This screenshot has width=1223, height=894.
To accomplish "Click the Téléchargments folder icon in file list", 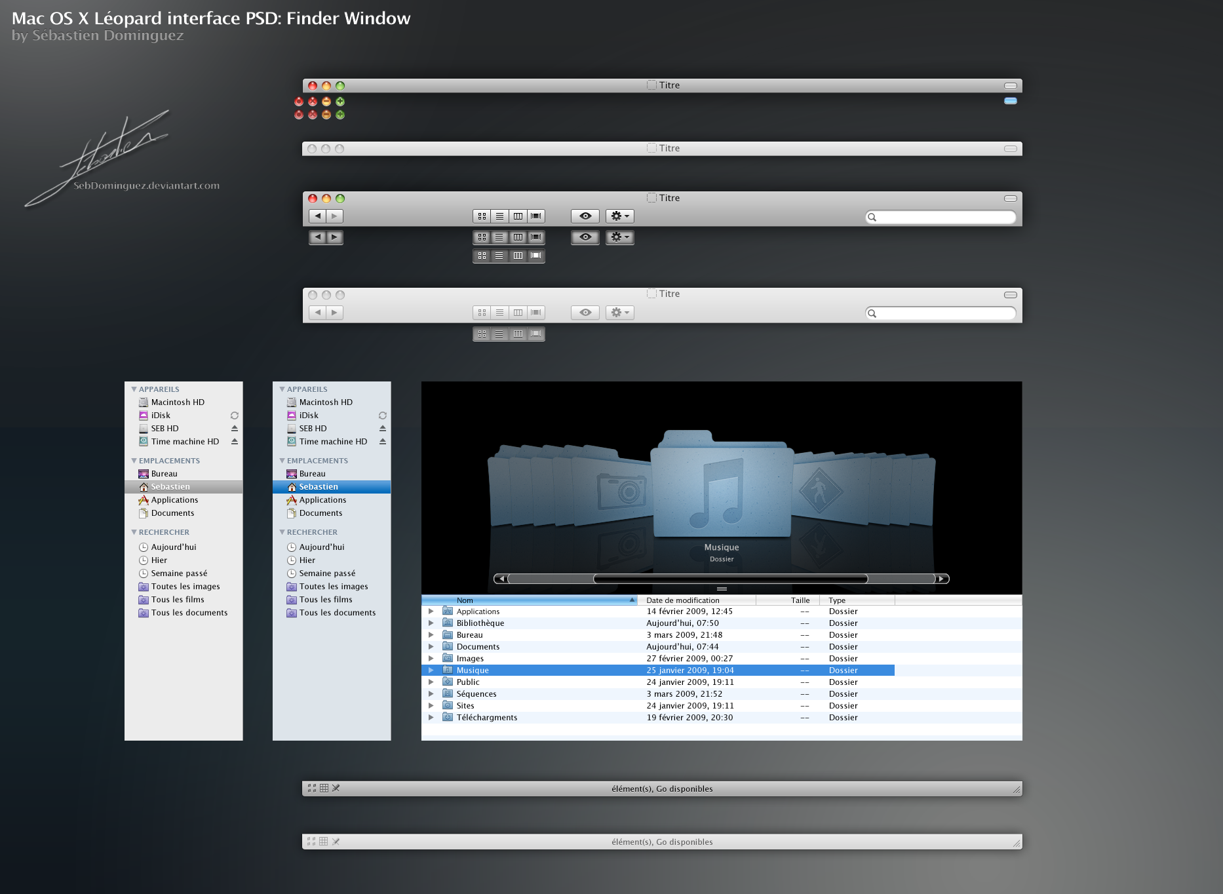I will 448,718.
